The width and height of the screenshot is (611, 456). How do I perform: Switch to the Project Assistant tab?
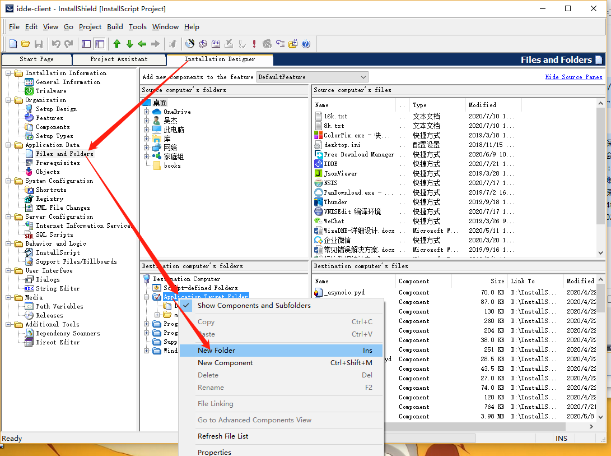119,59
